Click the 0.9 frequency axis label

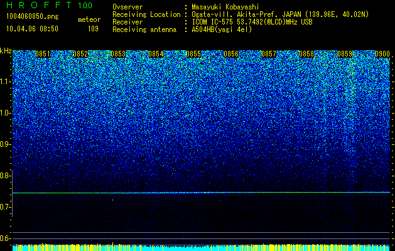click(x=5, y=144)
